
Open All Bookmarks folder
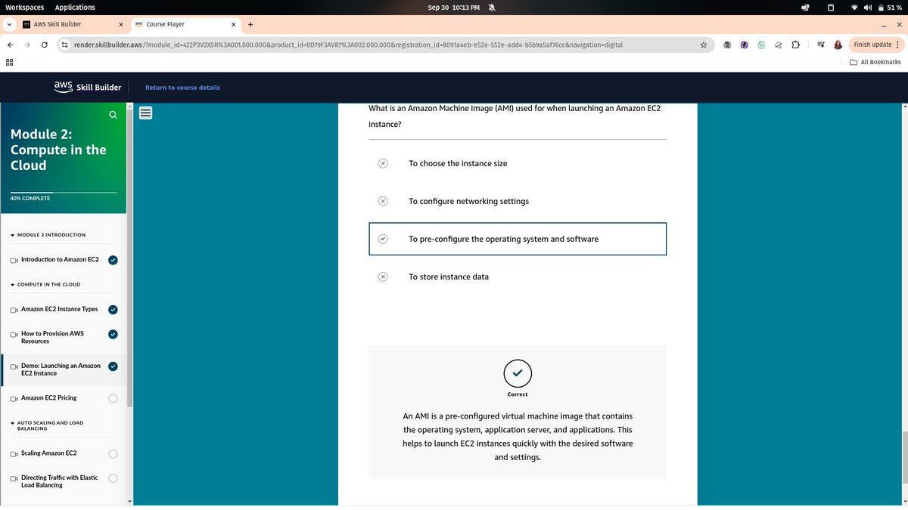click(x=875, y=62)
